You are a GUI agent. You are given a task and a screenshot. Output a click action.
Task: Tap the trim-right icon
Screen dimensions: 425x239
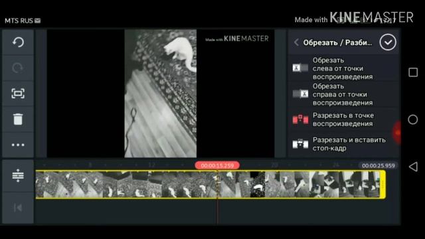(x=300, y=94)
